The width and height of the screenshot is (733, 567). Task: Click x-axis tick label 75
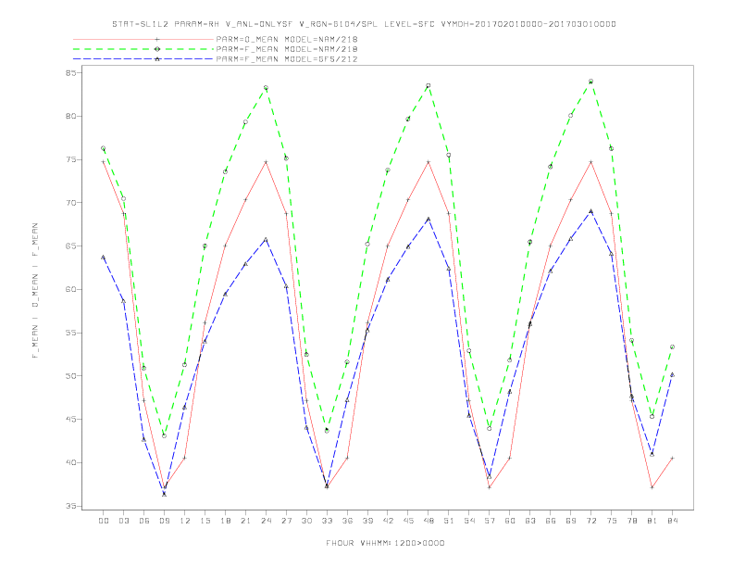click(x=612, y=521)
